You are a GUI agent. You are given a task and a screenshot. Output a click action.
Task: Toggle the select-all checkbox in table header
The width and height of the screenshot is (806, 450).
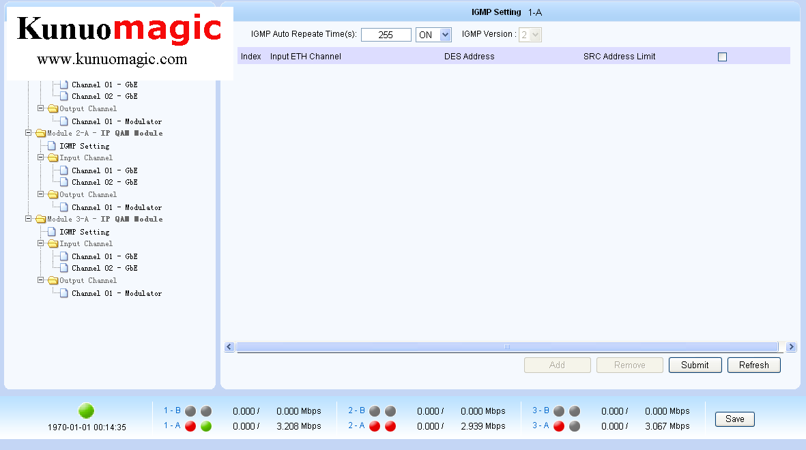722,57
